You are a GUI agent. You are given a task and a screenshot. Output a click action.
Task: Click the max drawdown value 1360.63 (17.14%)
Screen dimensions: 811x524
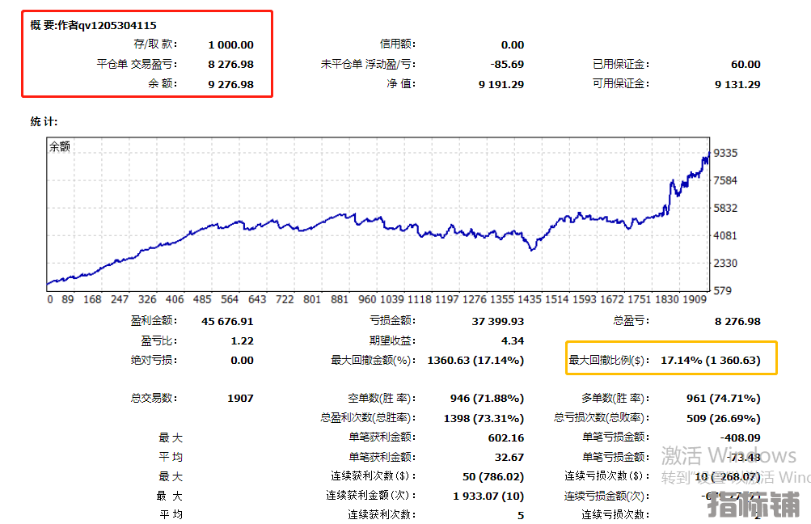point(475,361)
